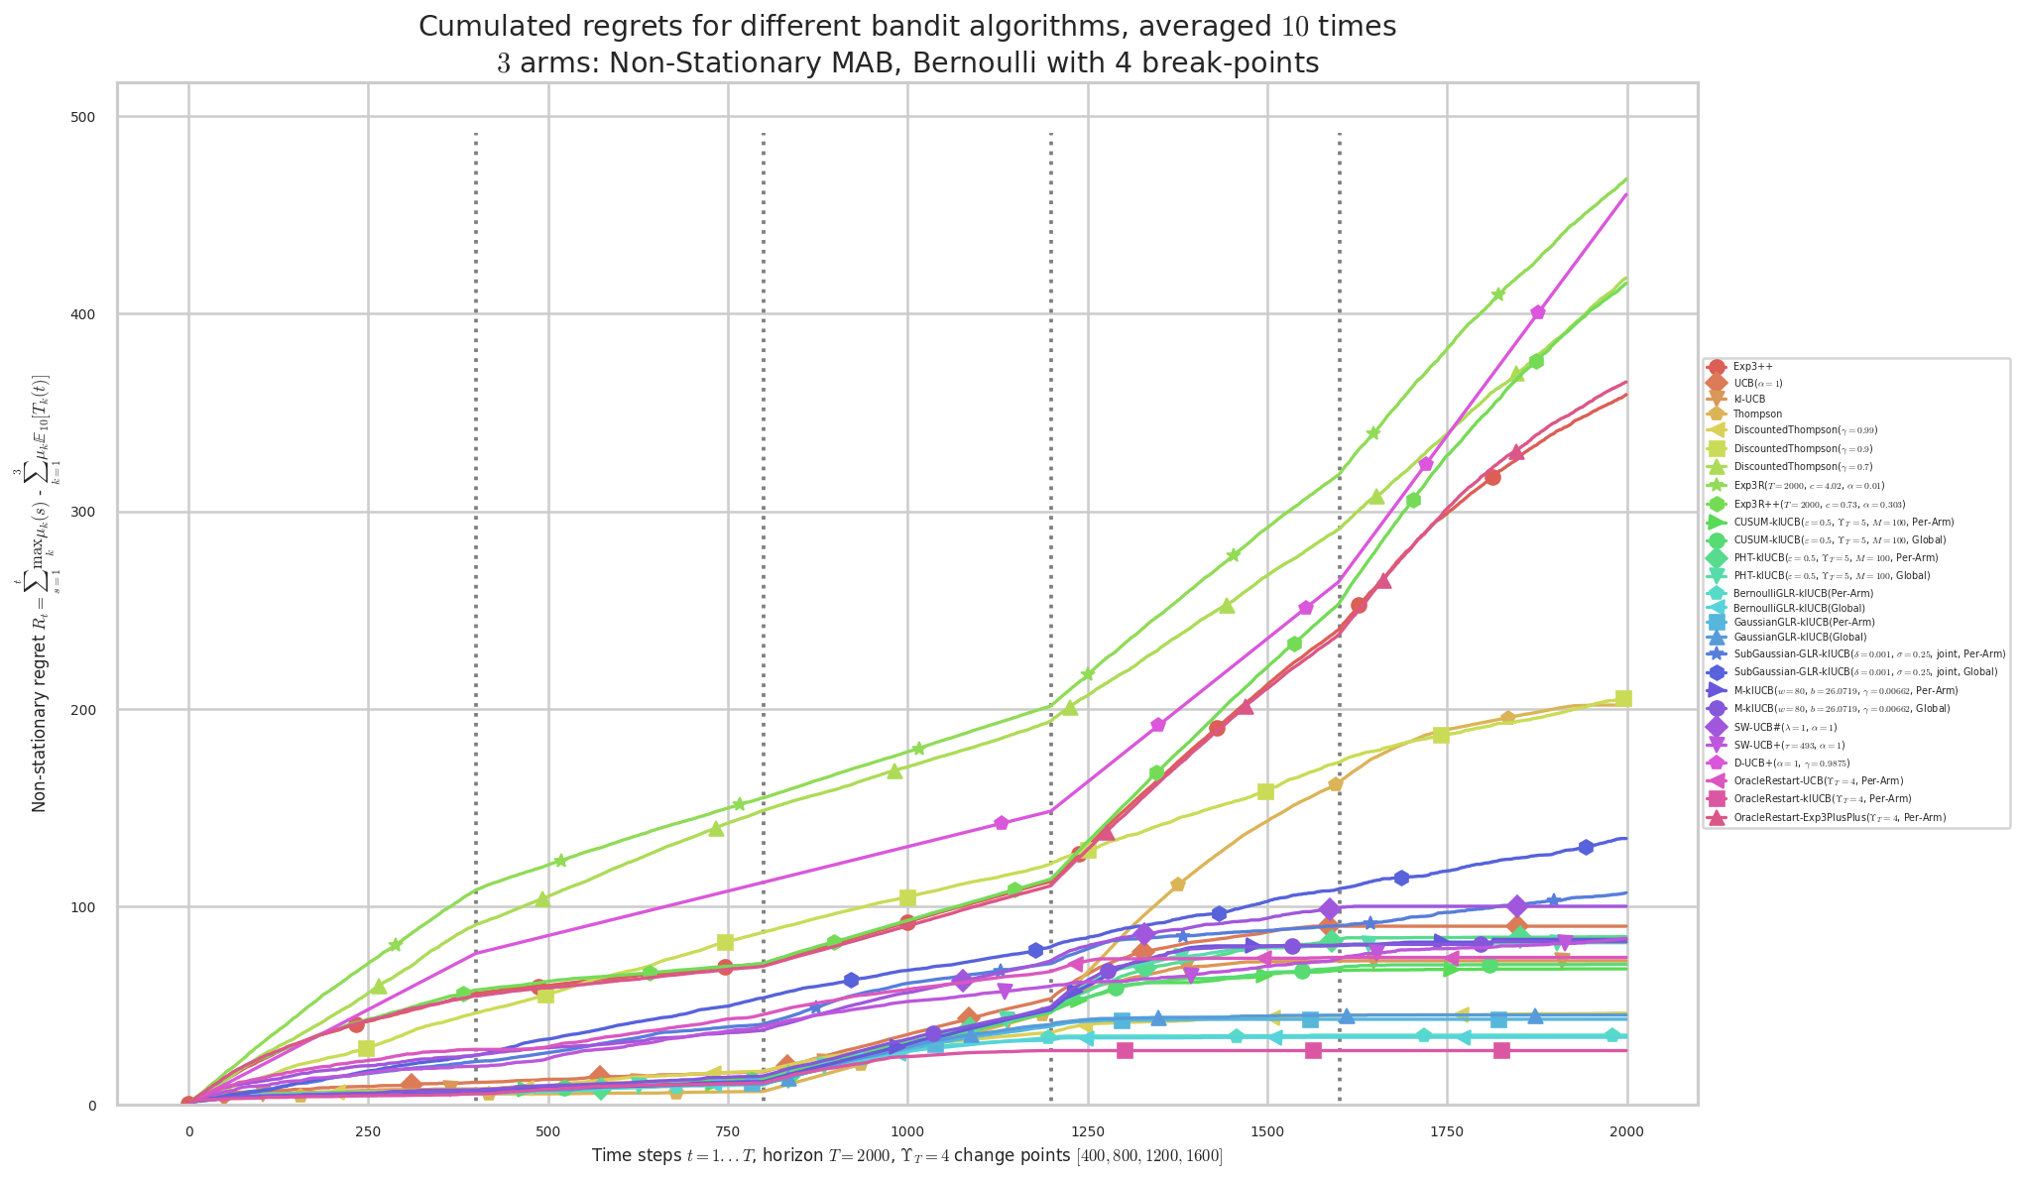This screenshot has width=2022, height=1180.
Task: Click the up-triangle marker for OracleRestart-Exp3PlusPlus
Action: 1717,817
